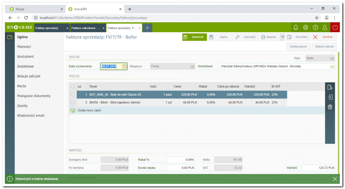Expand the Raporty dropdown arrow
345x189 pixels.
point(282,37)
